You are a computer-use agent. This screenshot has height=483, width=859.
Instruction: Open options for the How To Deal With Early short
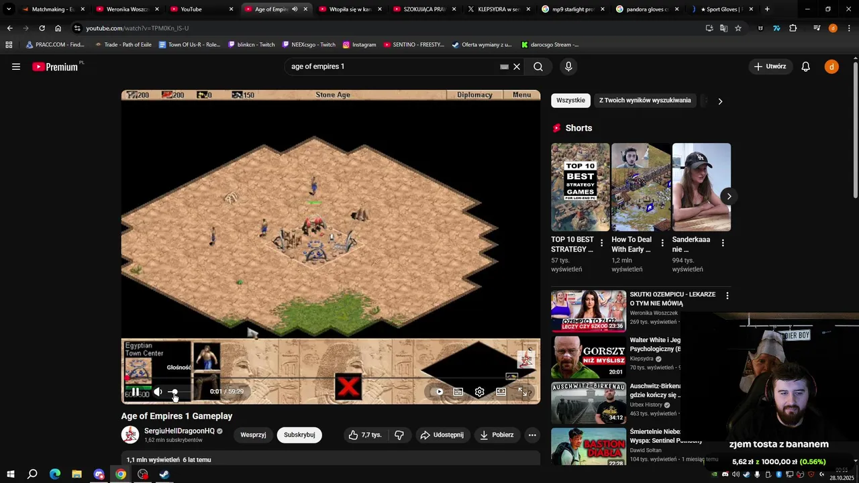(x=662, y=243)
